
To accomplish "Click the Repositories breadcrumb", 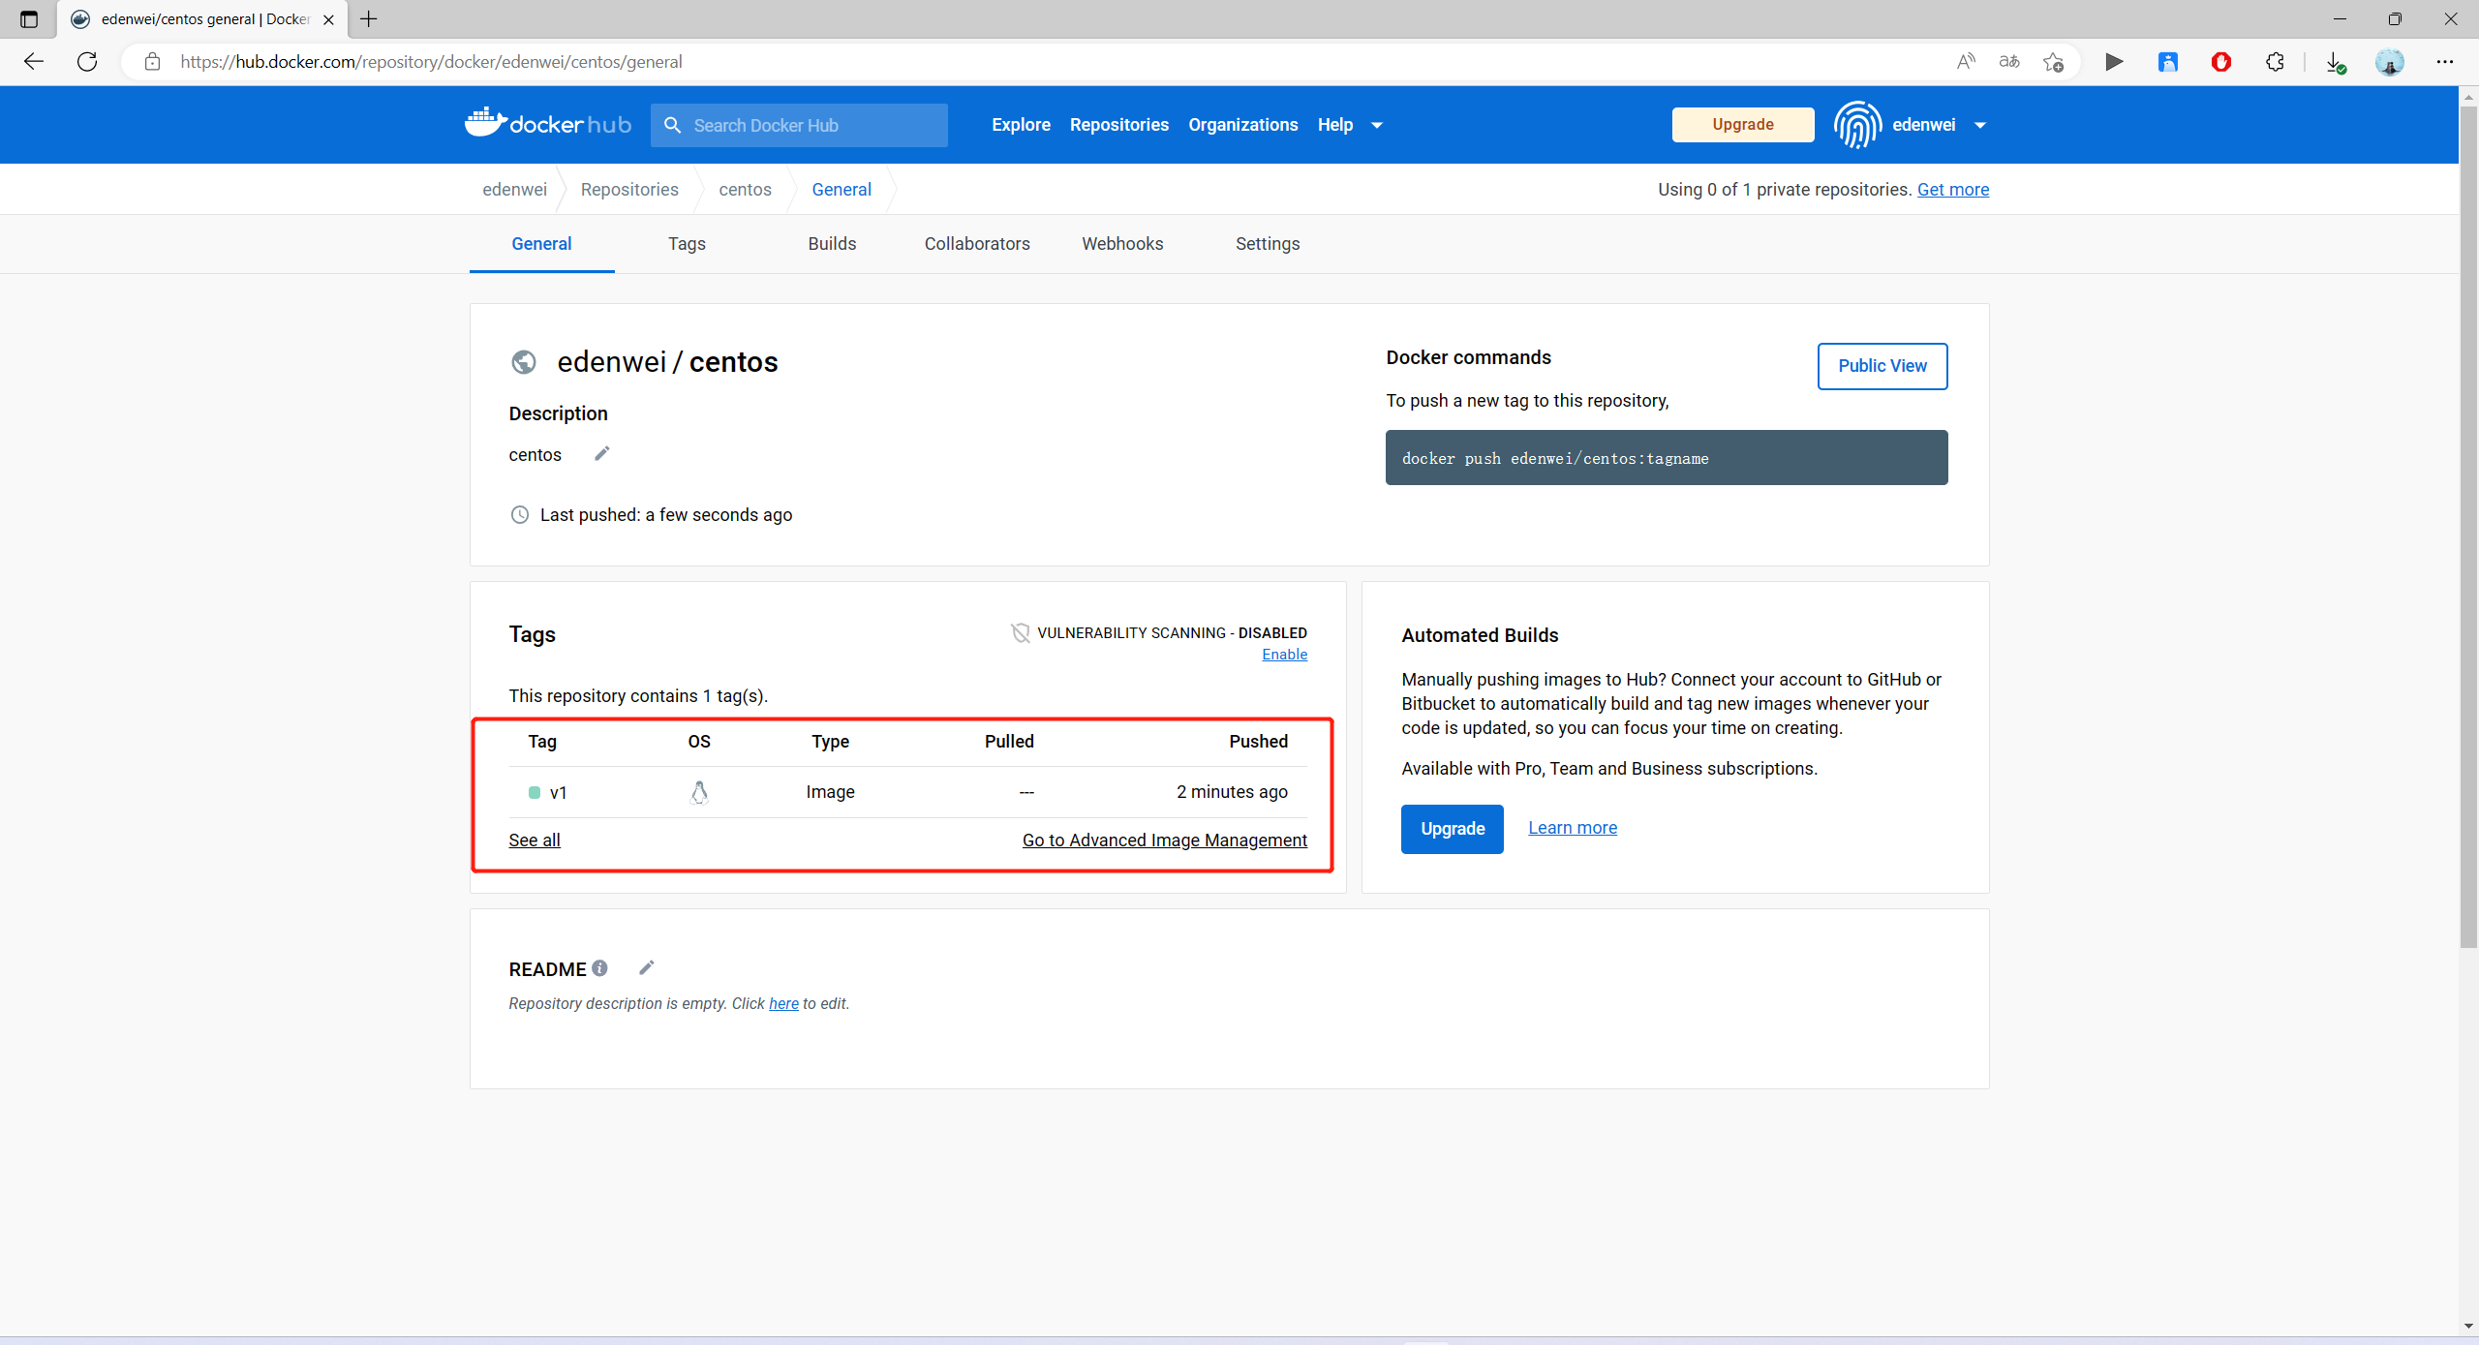I will pyautogui.click(x=629, y=190).
